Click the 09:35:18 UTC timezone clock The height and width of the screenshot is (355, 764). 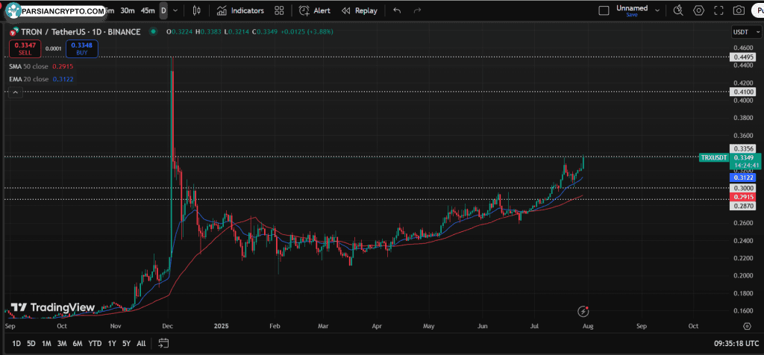[736, 343]
